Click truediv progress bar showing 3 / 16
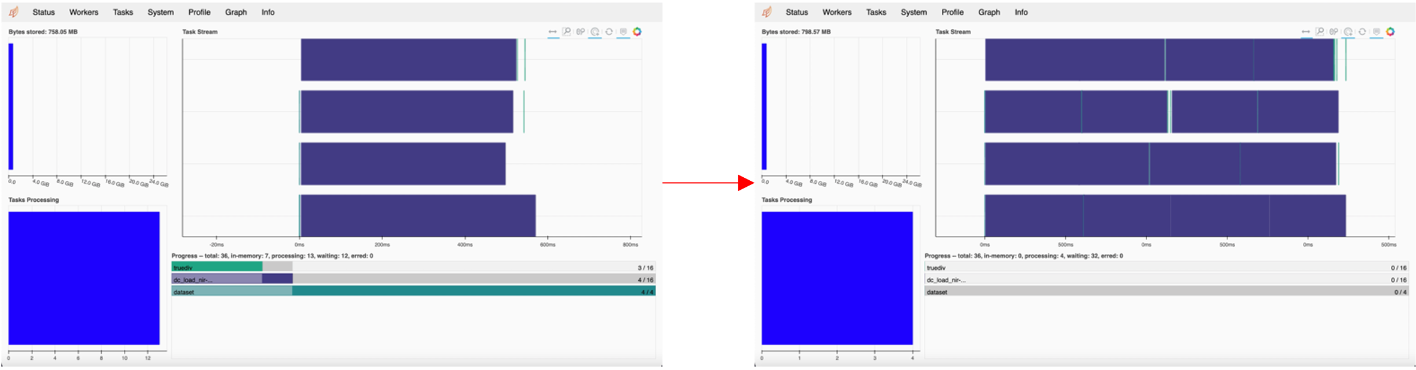 (414, 267)
